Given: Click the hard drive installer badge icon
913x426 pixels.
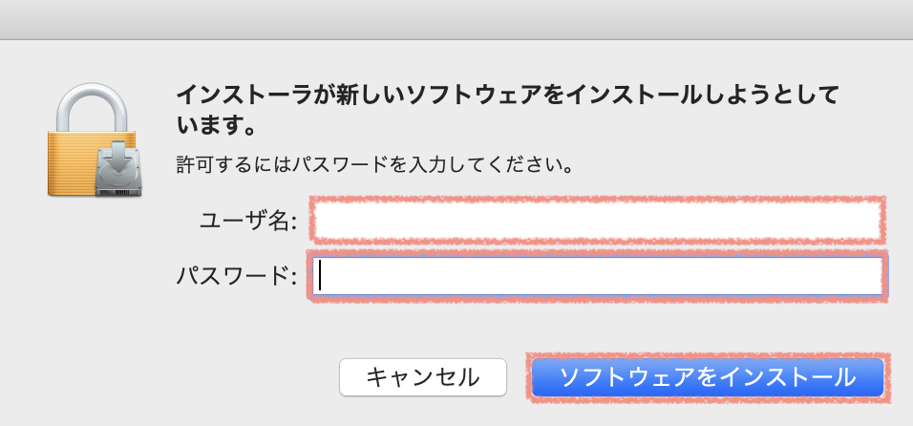Looking at the screenshot, I should [118, 169].
